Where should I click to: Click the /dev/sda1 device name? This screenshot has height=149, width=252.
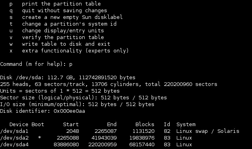pyautogui.click(x=14, y=131)
